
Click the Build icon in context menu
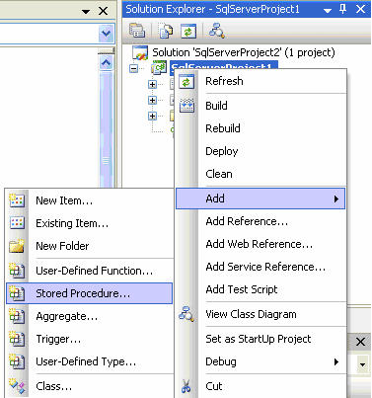pos(186,106)
